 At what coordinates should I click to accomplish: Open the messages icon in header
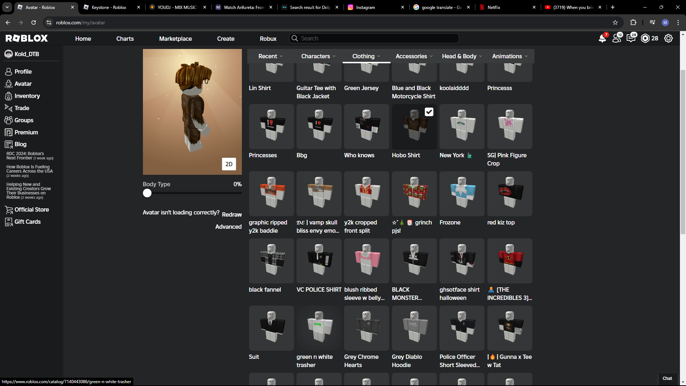631,38
